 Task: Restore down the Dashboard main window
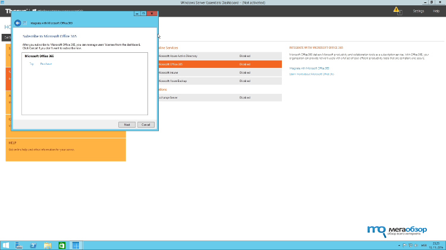pyautogui.click(x=432, y=2)
